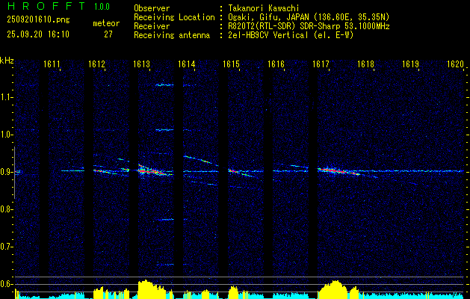Select the Observer name Takanori Kawachi
470x299 pixels.
(x=264, y=8)
